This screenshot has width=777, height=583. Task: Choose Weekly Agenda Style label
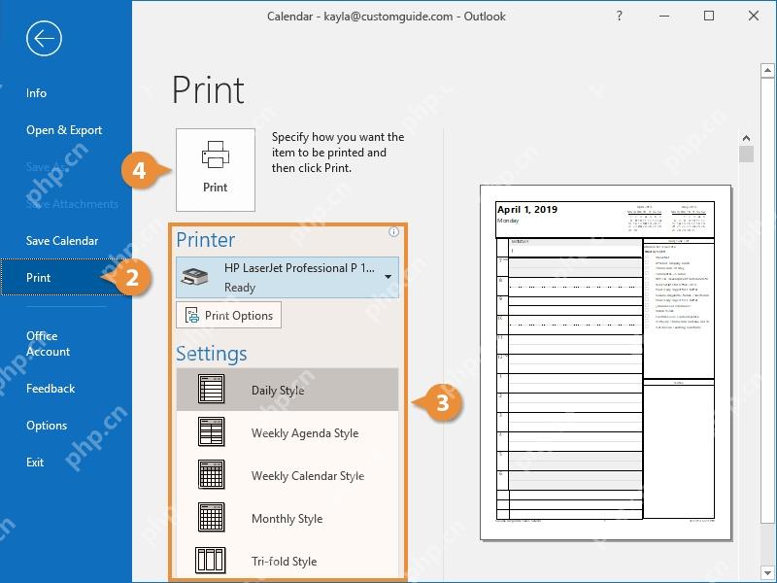[305, 433]
